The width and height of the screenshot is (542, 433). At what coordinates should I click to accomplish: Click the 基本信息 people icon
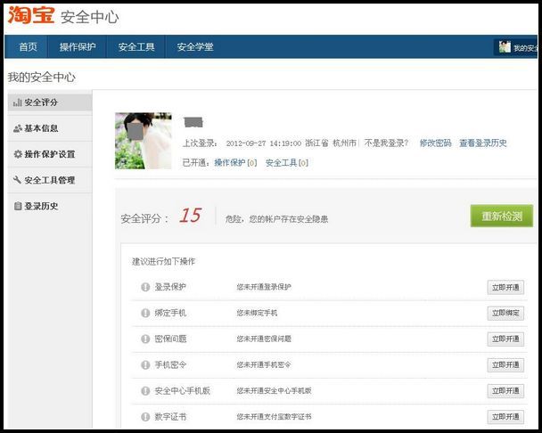(17, 128)
